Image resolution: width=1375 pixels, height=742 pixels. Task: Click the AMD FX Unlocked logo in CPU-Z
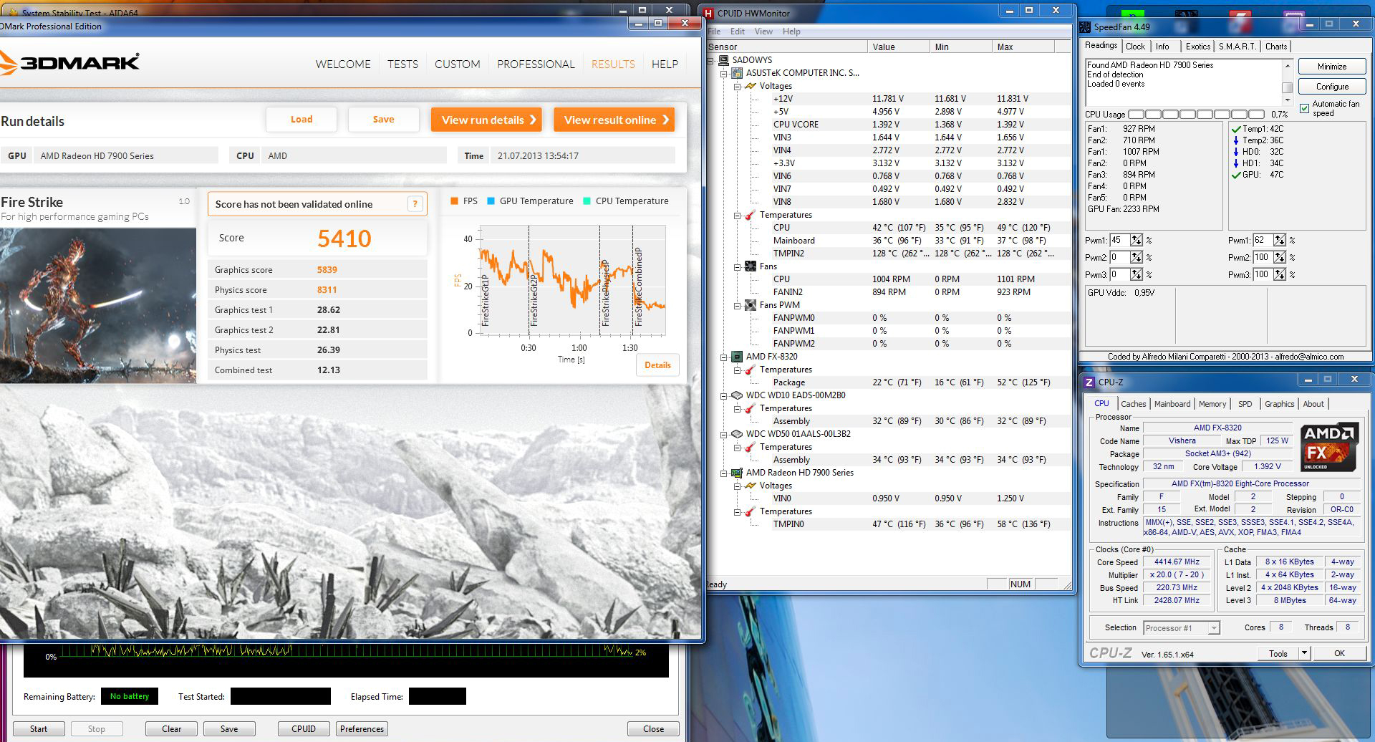point(1330,448)
